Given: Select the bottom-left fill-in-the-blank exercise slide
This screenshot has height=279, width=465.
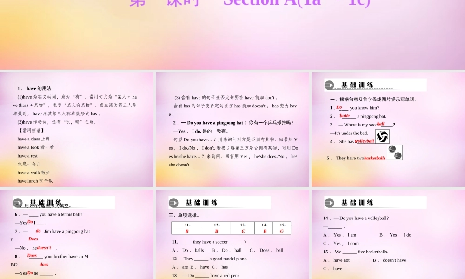Looking at the screenshot, I should pyautogui.click(x=77, y=234).
